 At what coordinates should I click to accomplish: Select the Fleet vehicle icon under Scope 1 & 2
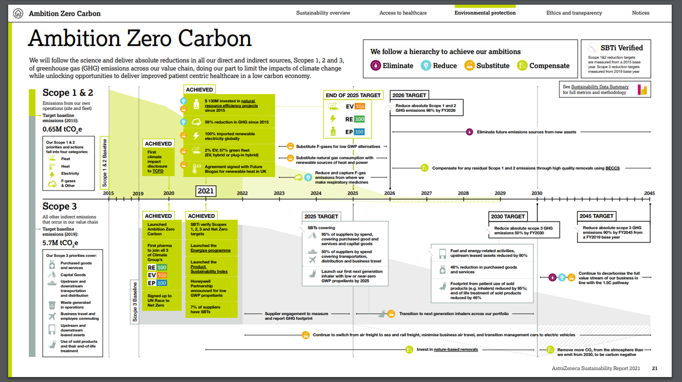pos(52,158)
